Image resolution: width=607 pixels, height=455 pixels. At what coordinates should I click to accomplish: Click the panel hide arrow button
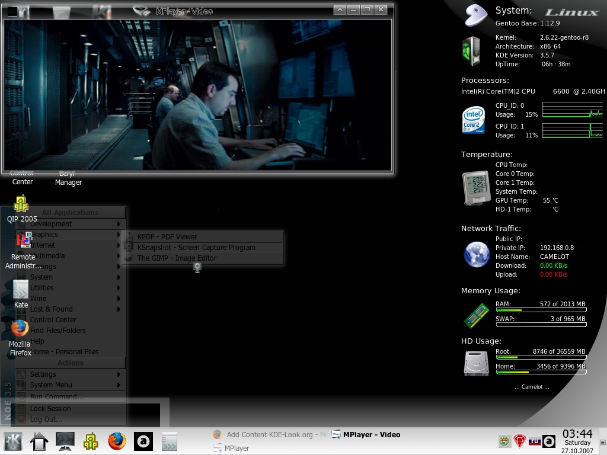point(603,441)
